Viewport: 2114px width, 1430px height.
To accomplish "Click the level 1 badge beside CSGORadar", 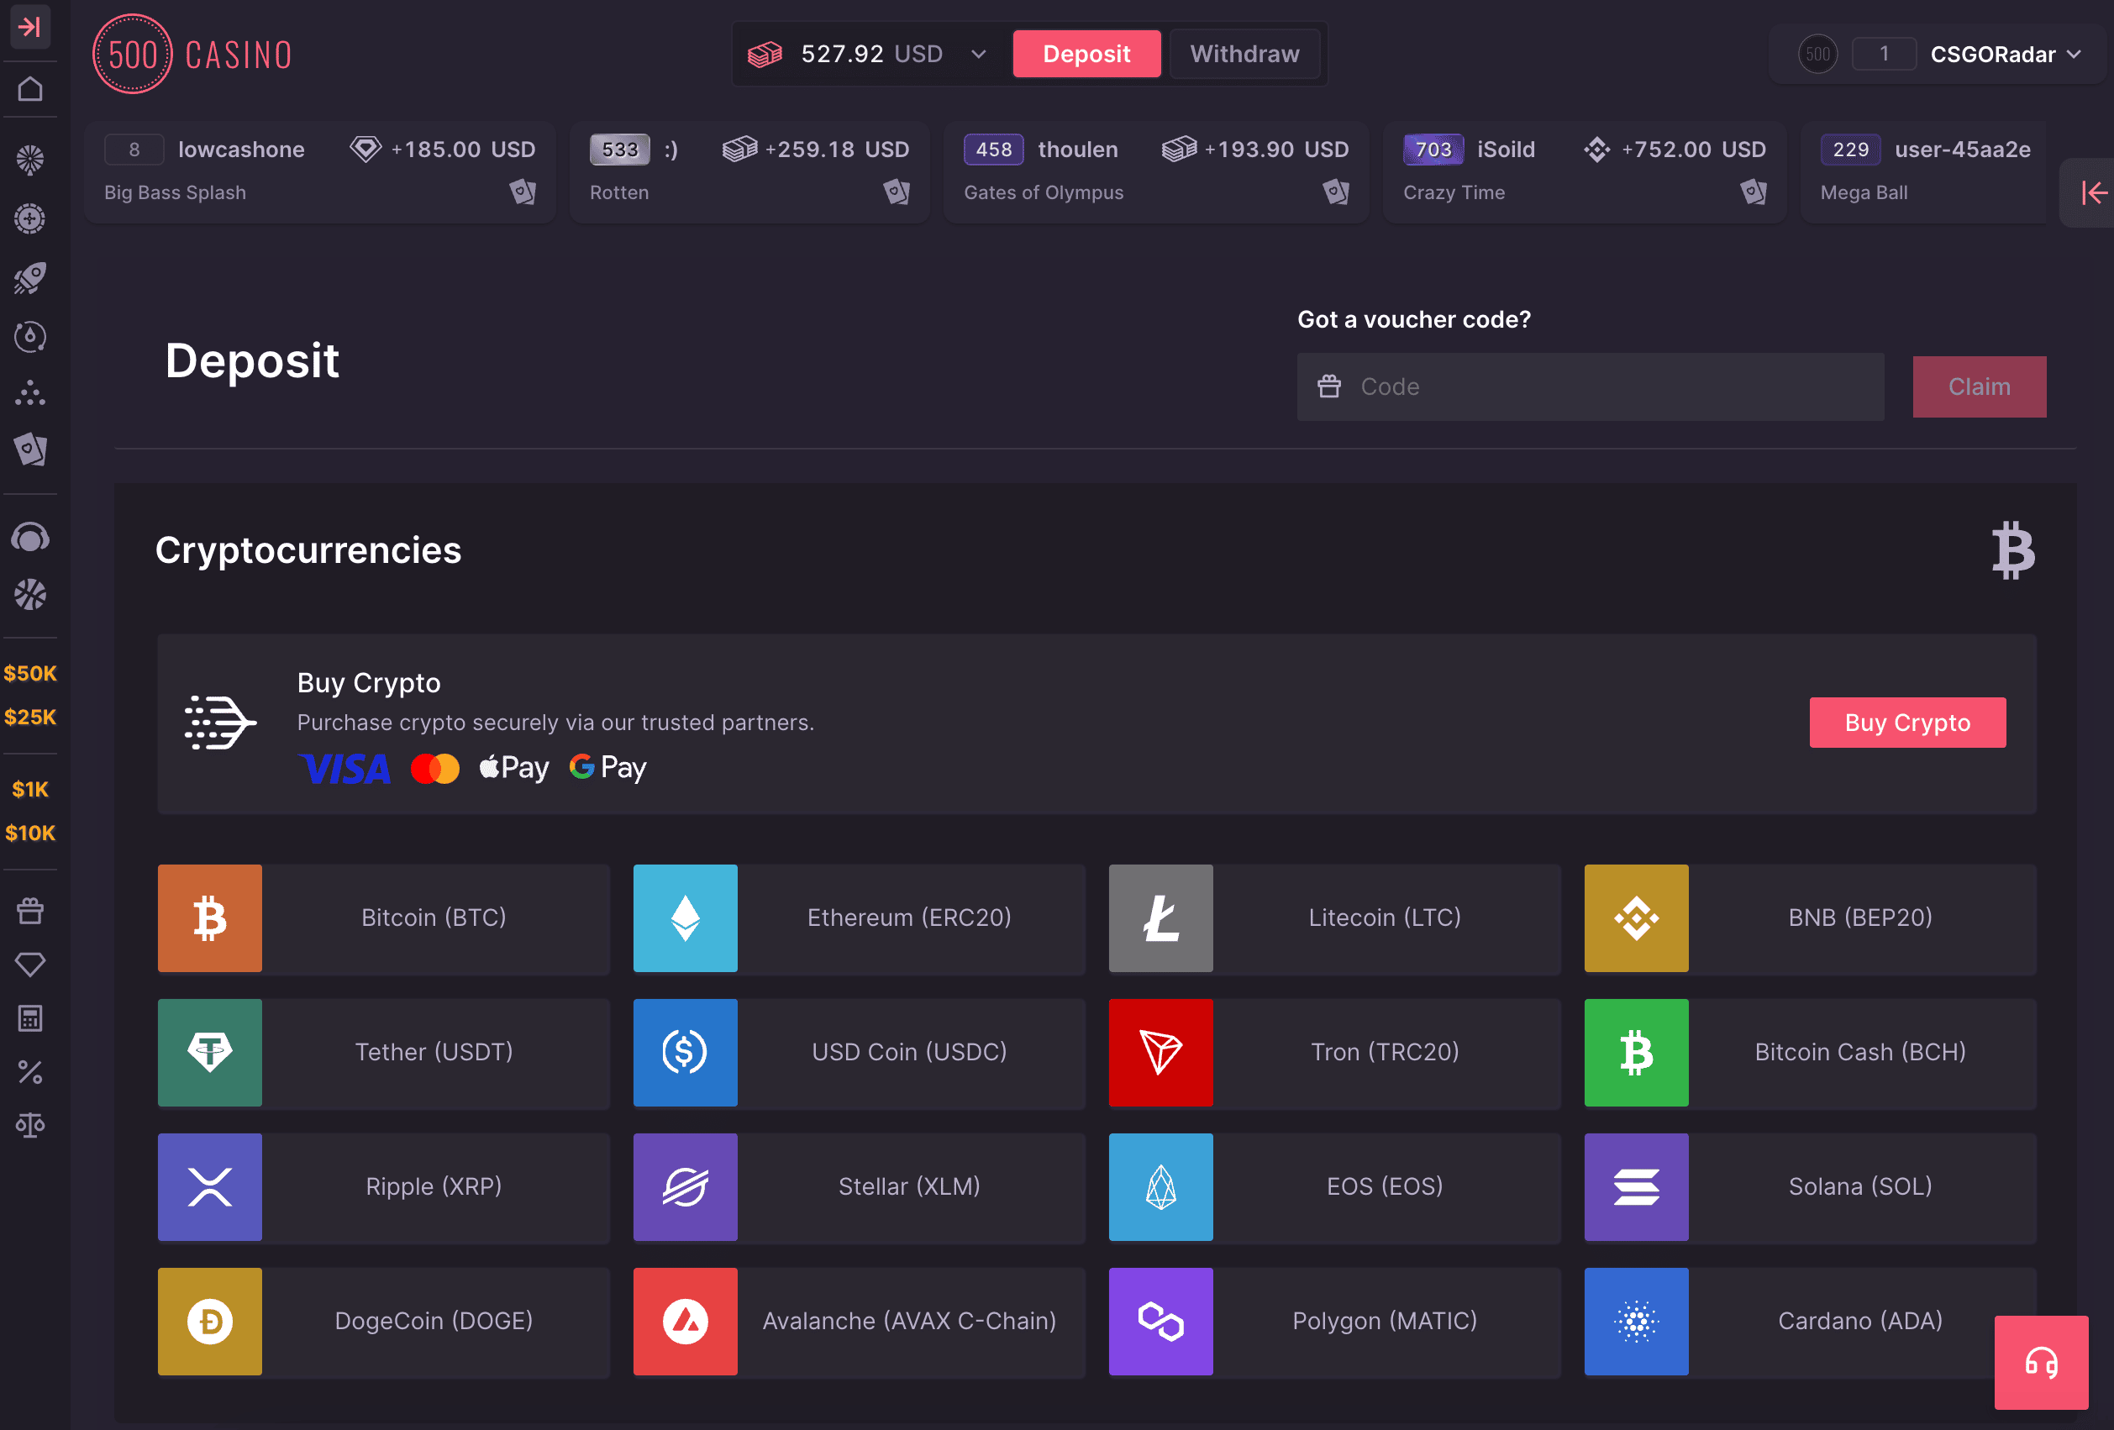I will 1884,54.
